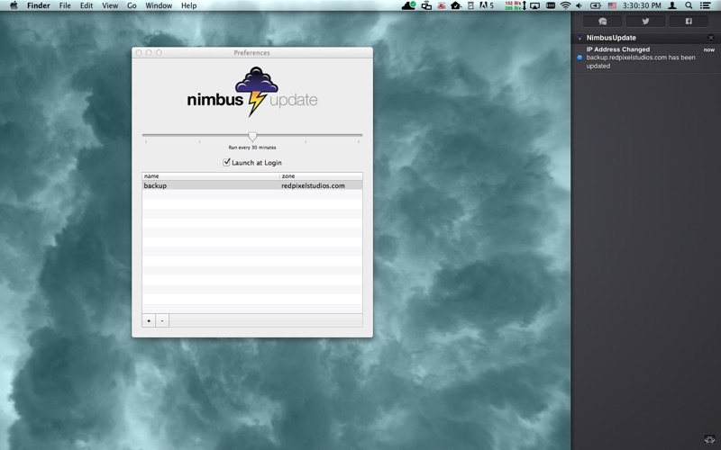The width and height of the screenshot is (721, 450).
Task: Open the Help menu
Action: coord(189,5)
